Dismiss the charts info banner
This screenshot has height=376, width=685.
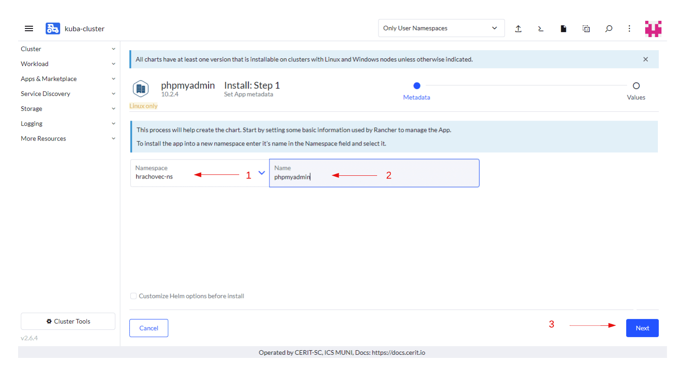click(645, 59)
